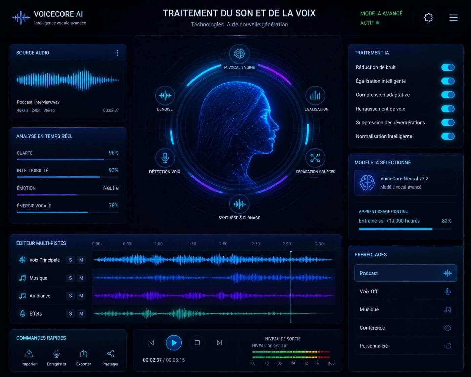Select the Denoise module icon
The image size is (471, 377).
point(165,96)
